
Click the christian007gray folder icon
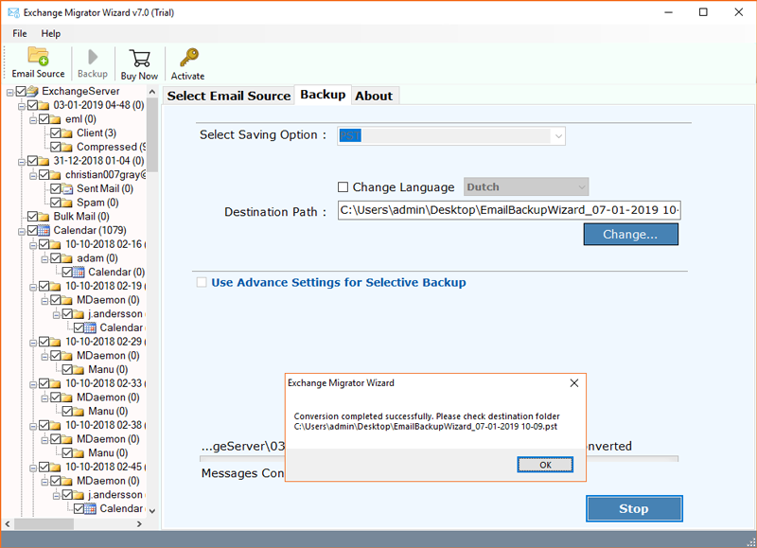pos(55,175)
